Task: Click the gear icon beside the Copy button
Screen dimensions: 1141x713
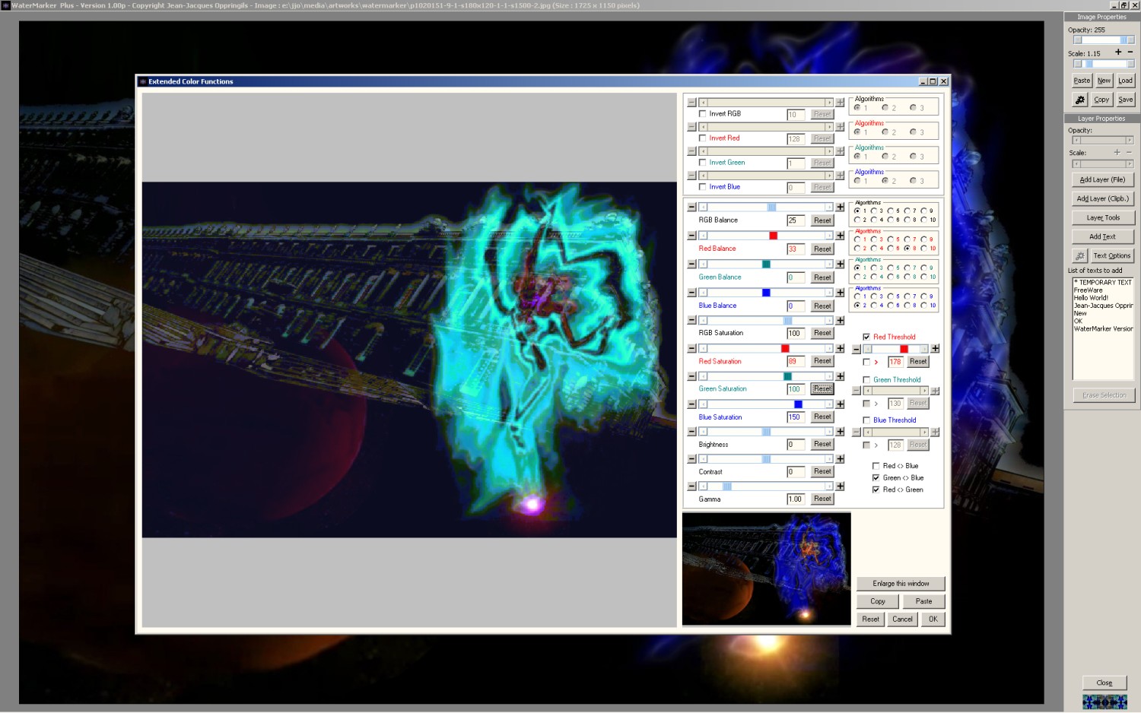Action: coord(1080,100)
